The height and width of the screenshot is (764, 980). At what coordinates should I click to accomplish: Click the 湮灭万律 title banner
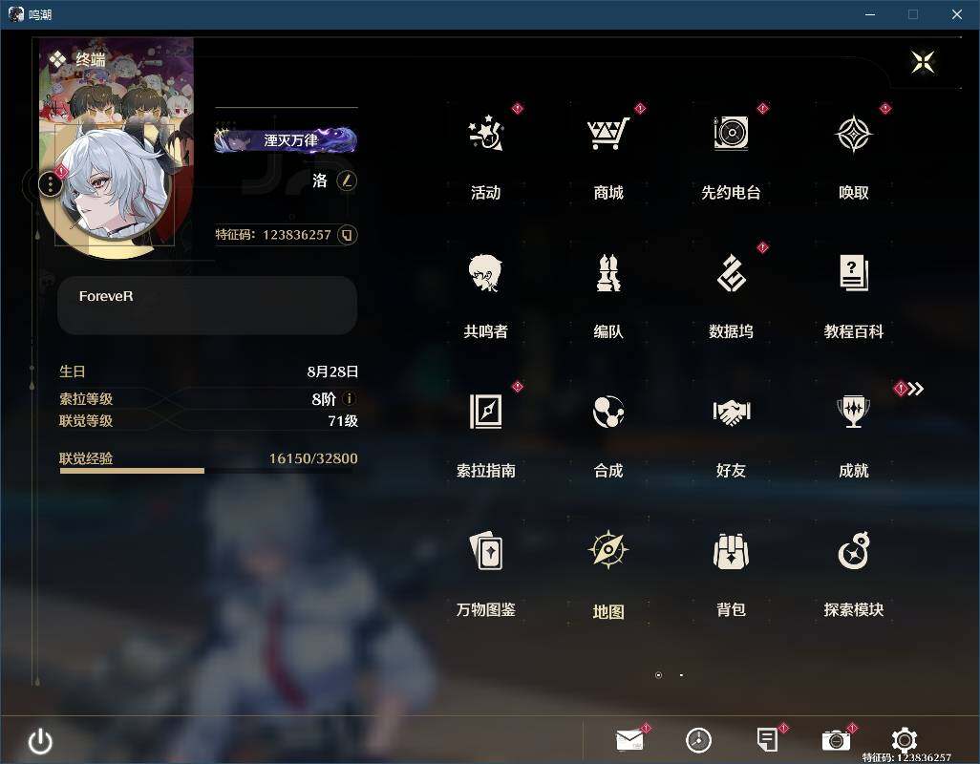(x=286, y=140)
